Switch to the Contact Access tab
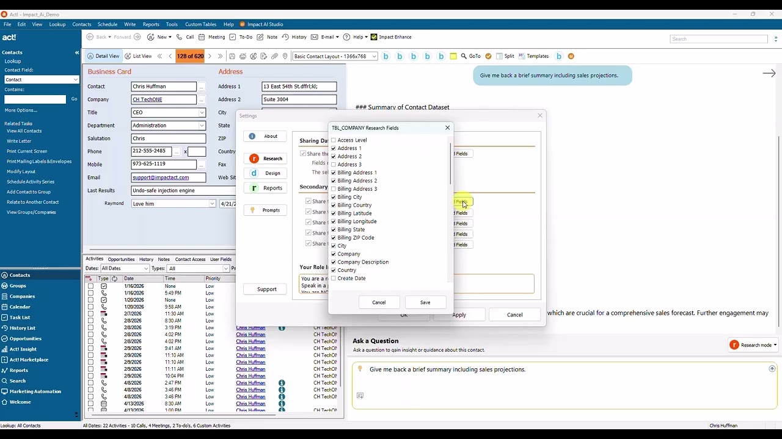Image resolution: width=782 pixels, height=439 pixels. pos(190,259)
